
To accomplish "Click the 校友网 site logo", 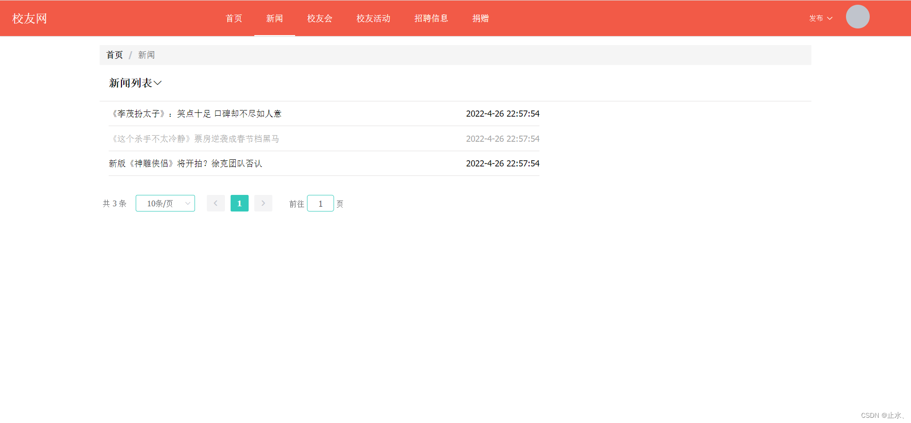I will [29, 18].
